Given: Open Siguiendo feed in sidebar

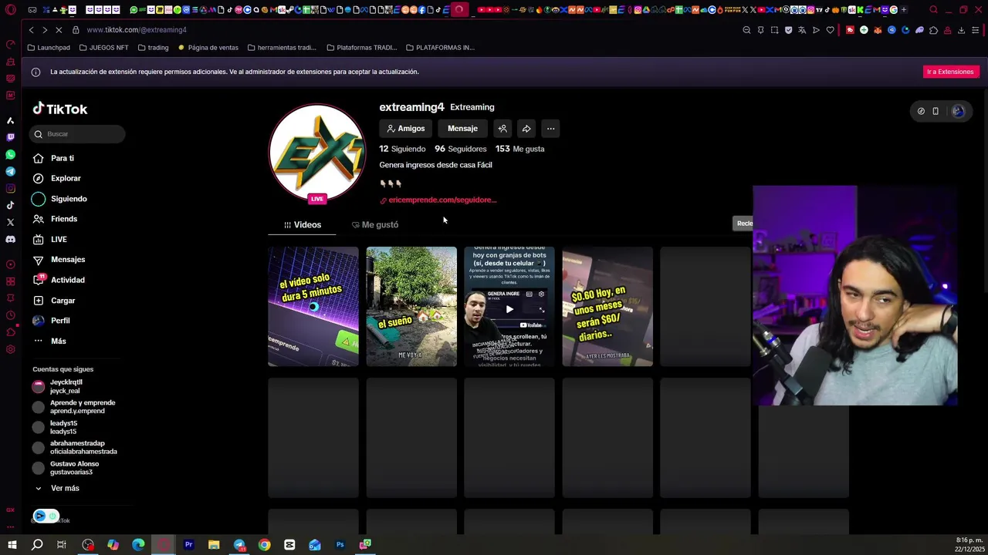Looking at the screenshot, I should (60, 199).
